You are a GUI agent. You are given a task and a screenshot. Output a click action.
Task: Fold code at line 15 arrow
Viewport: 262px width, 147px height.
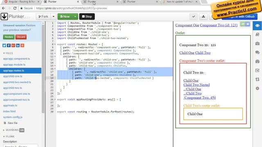point(55,66)
